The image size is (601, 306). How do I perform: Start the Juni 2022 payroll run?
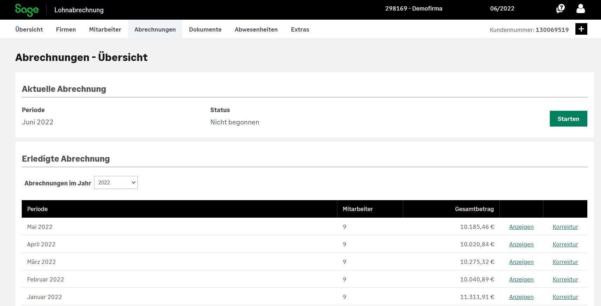point(568,119)
